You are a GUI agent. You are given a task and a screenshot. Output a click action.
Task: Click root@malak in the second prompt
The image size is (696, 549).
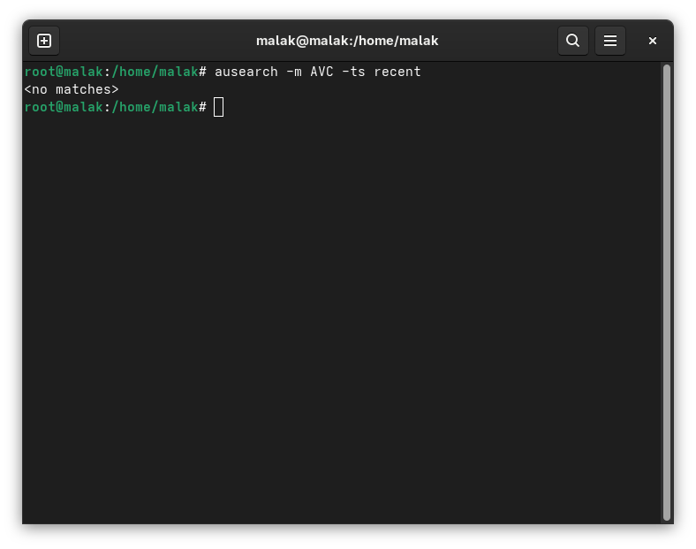[63, 107]
